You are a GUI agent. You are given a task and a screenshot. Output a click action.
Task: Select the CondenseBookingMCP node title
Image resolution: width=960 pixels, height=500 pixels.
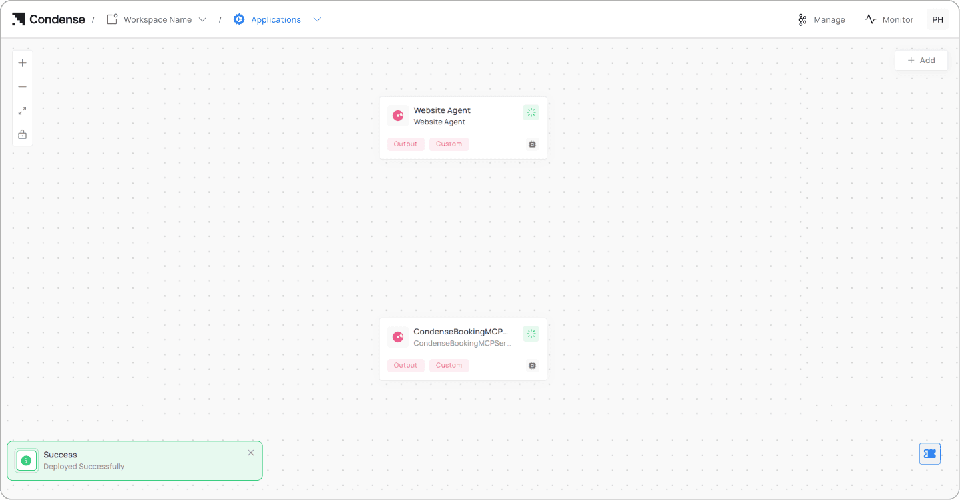coord(461,332)
